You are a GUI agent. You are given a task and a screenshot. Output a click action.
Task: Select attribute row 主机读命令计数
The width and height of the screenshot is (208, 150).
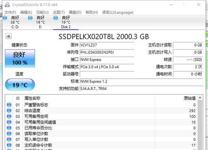pos(101,145)
